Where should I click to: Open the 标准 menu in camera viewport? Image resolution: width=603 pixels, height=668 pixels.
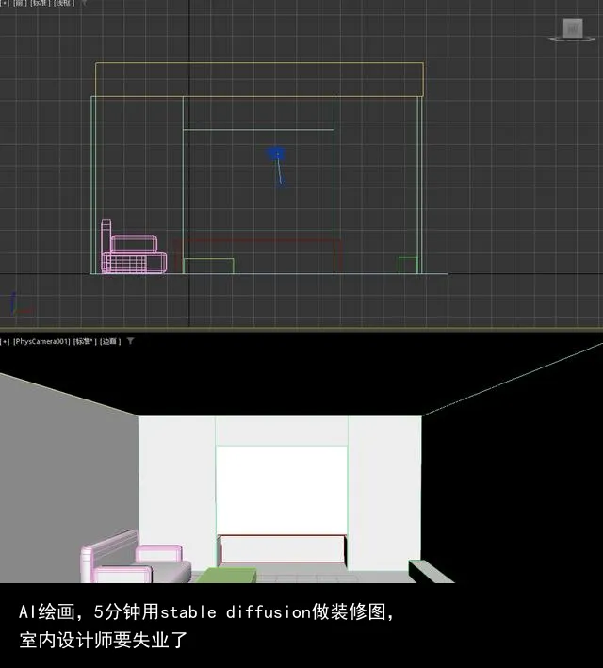pos(86,341)
